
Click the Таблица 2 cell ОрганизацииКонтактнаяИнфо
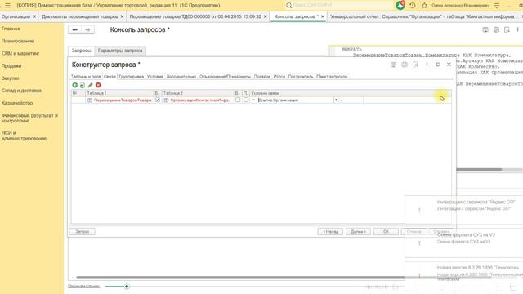[x=198, y=100]
